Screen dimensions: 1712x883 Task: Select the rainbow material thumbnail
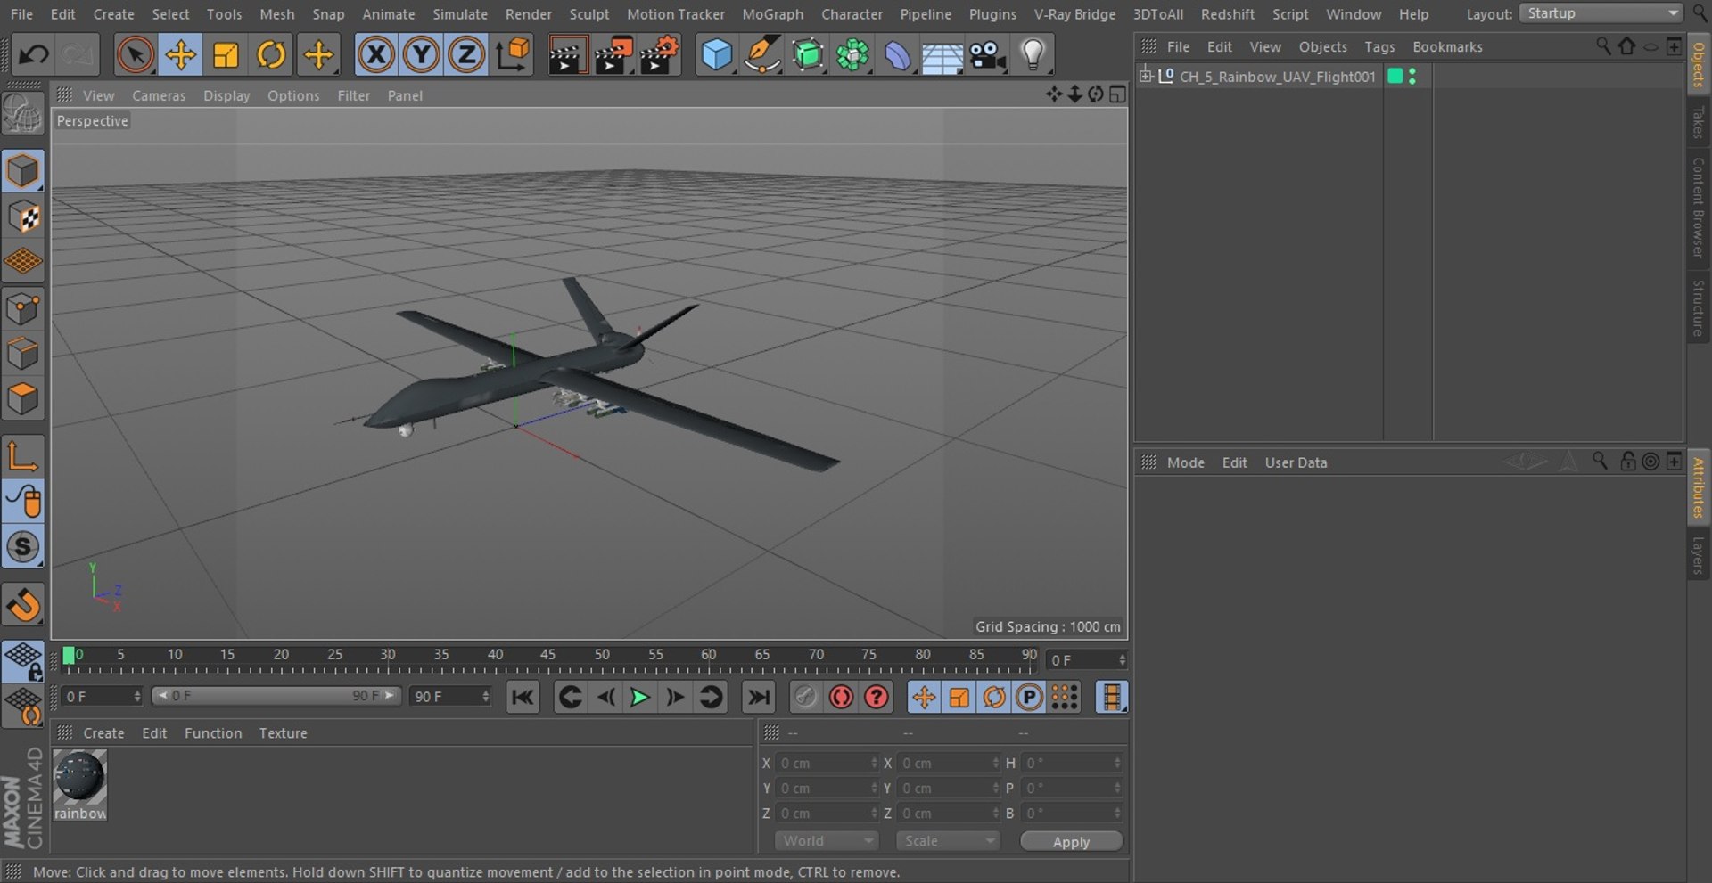point(79,784)
